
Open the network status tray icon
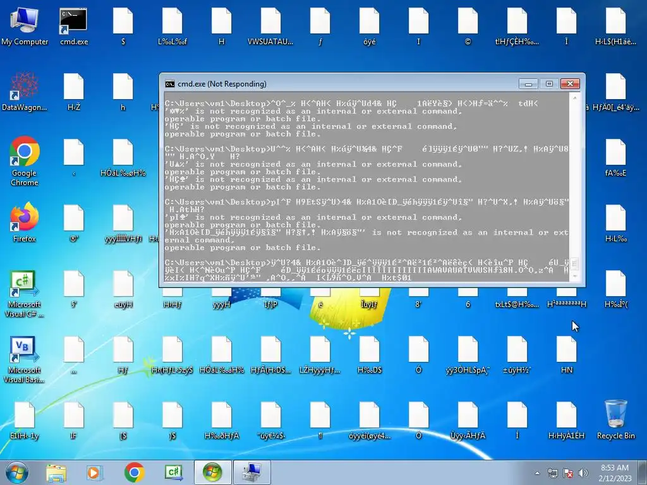[x=552, y=473]
